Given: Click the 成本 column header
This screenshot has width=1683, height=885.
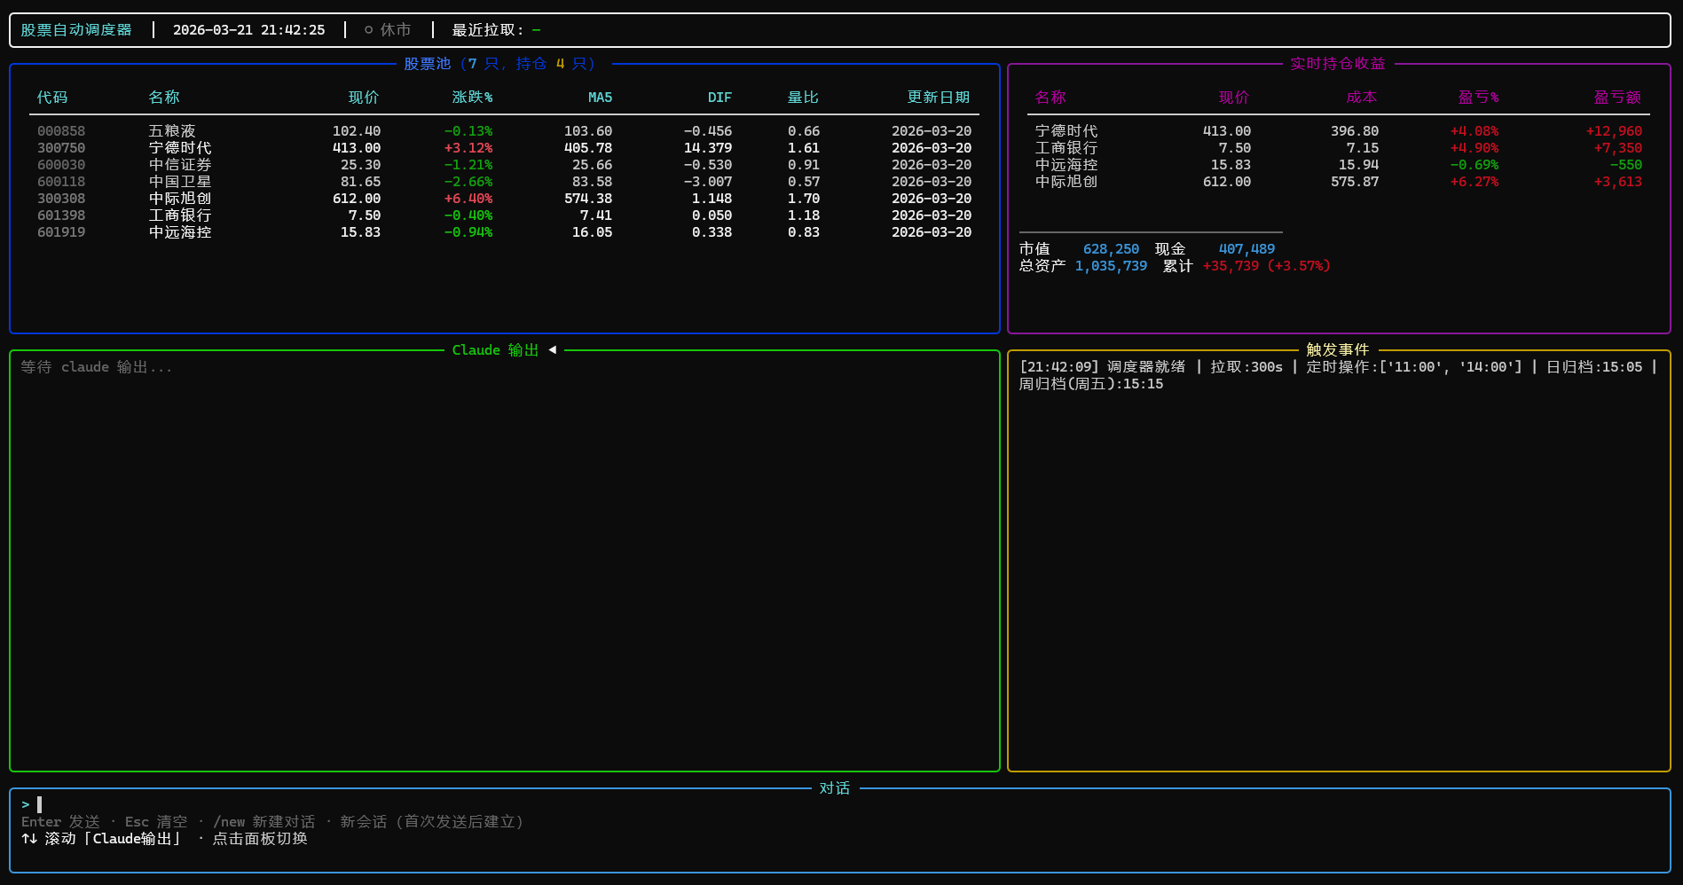Looking at the screenshot, I should 1362,98.
